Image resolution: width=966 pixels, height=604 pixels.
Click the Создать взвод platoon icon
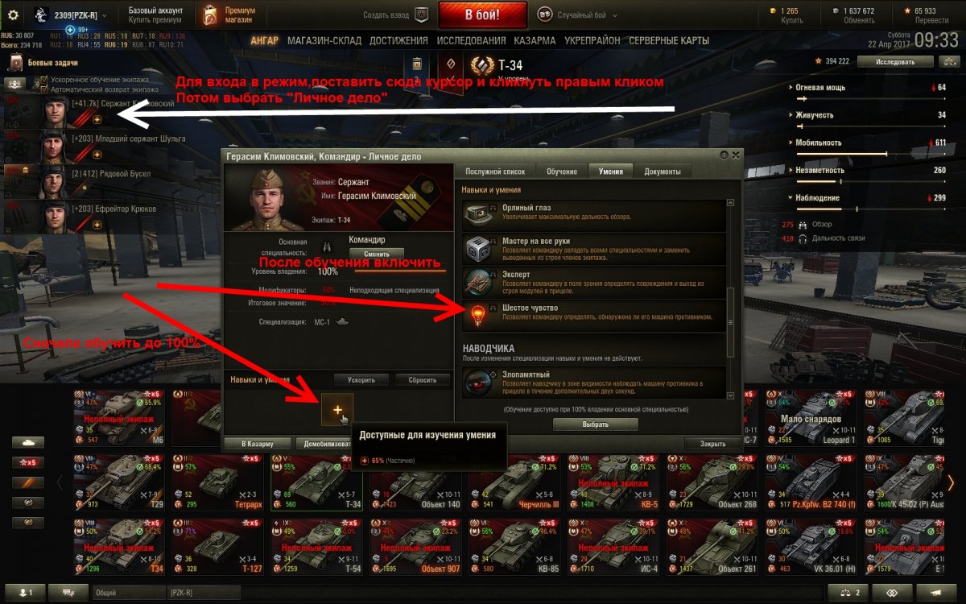pos(420,14)
